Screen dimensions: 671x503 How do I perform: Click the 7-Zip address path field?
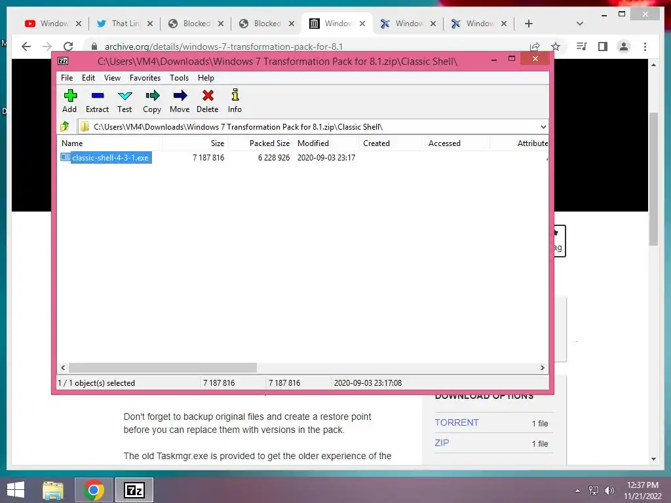click(x=308, y=126)
